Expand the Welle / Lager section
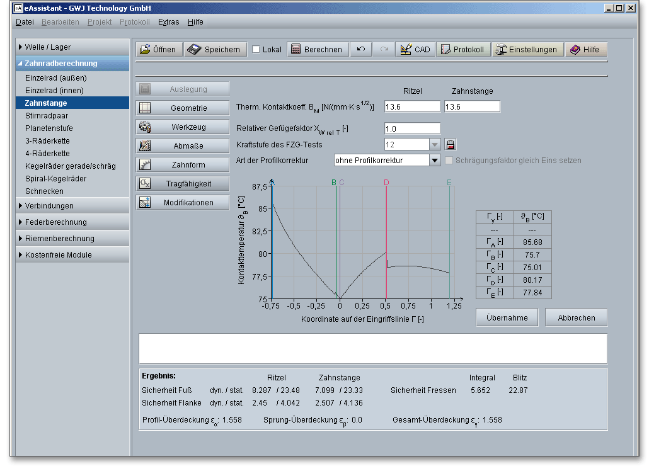 [48, 47]
